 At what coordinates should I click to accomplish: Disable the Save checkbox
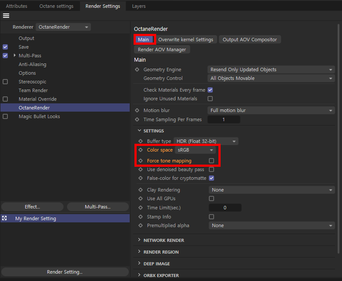click(5, 47)
